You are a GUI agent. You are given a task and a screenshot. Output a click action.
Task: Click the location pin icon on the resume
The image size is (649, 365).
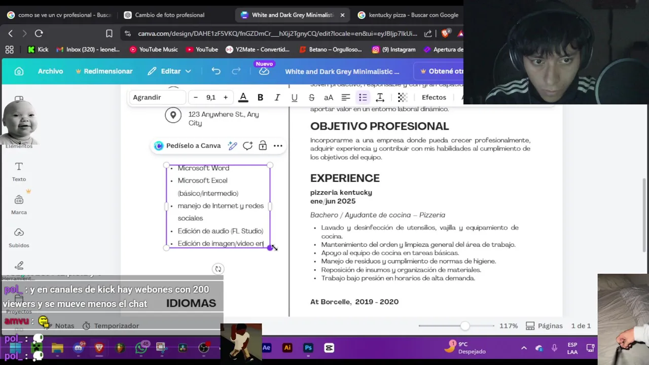click(173, 115)
